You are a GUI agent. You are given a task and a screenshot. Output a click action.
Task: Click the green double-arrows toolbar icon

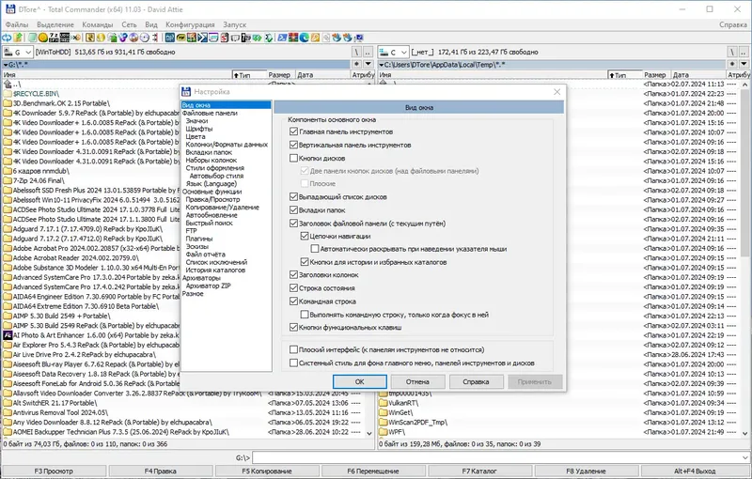pyautogui.click(x=257, y=38)
